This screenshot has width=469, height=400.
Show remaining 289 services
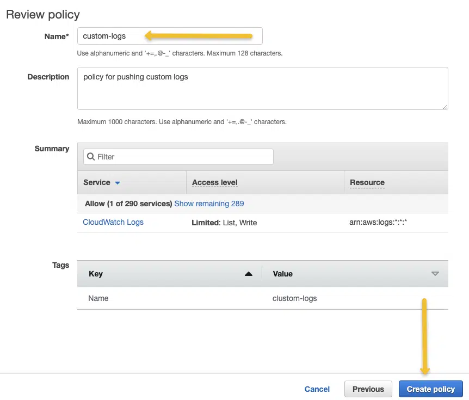click(x=209, y=204)
